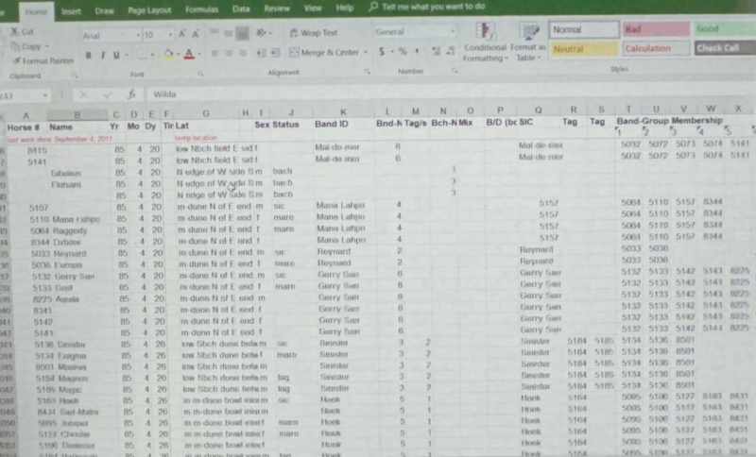
Task: Open the Review tab
Action: [x=277, y=8]
